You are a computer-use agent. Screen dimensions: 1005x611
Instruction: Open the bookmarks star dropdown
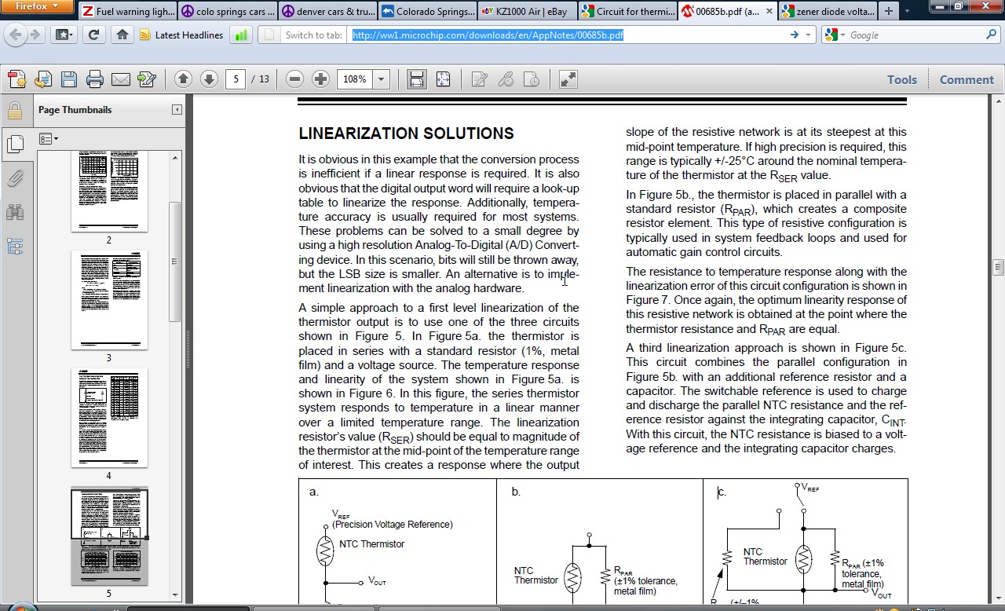point(64,35)
